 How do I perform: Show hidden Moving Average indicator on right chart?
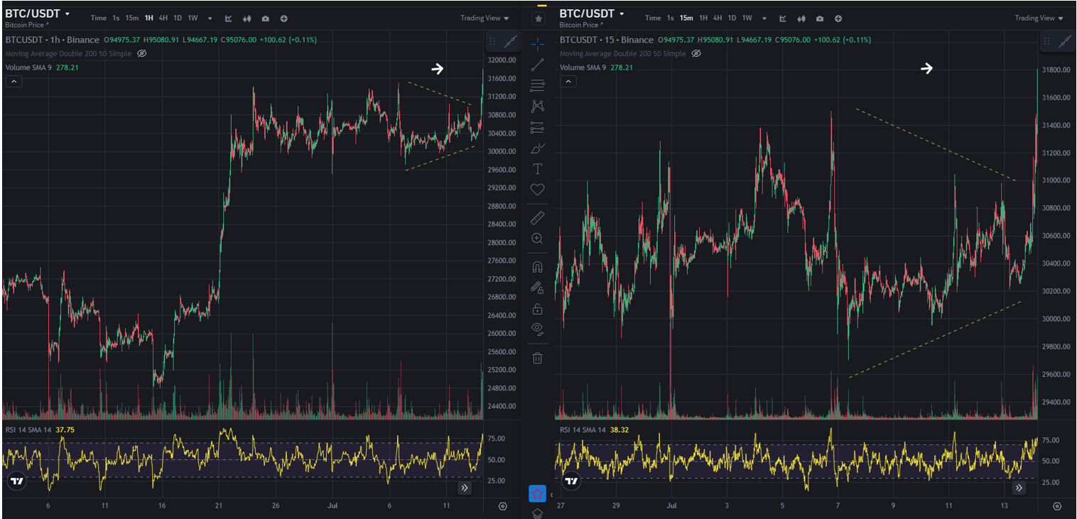[x=696, y=53]
